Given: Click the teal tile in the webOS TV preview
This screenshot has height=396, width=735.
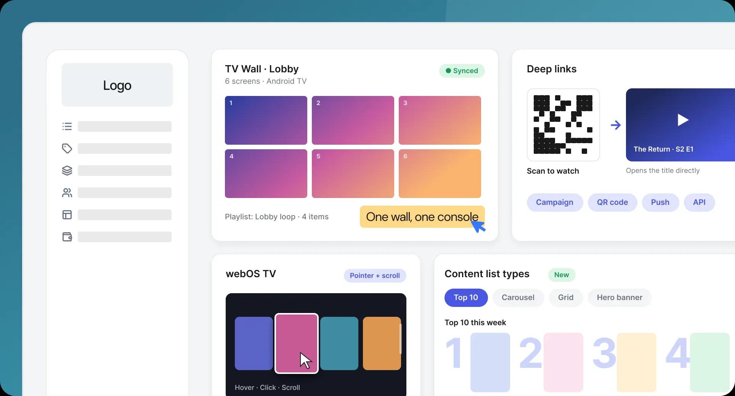Looking at the screenshot, I should [x=339, y=343].
